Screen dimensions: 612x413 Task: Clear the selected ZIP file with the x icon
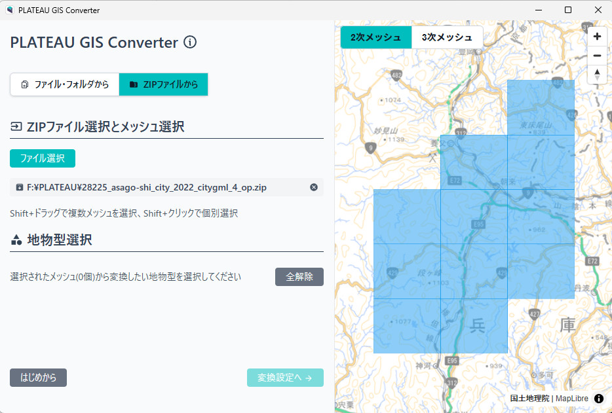point(314,187)
